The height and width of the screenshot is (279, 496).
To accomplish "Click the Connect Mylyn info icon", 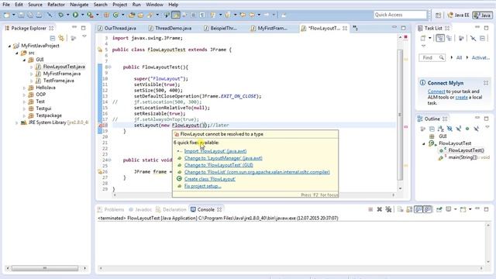I will pos(422,83).
